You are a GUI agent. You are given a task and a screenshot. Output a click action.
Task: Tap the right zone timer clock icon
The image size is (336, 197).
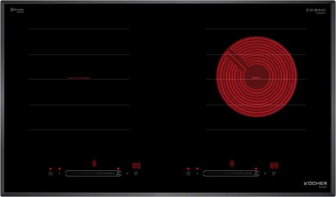point(274,174)
